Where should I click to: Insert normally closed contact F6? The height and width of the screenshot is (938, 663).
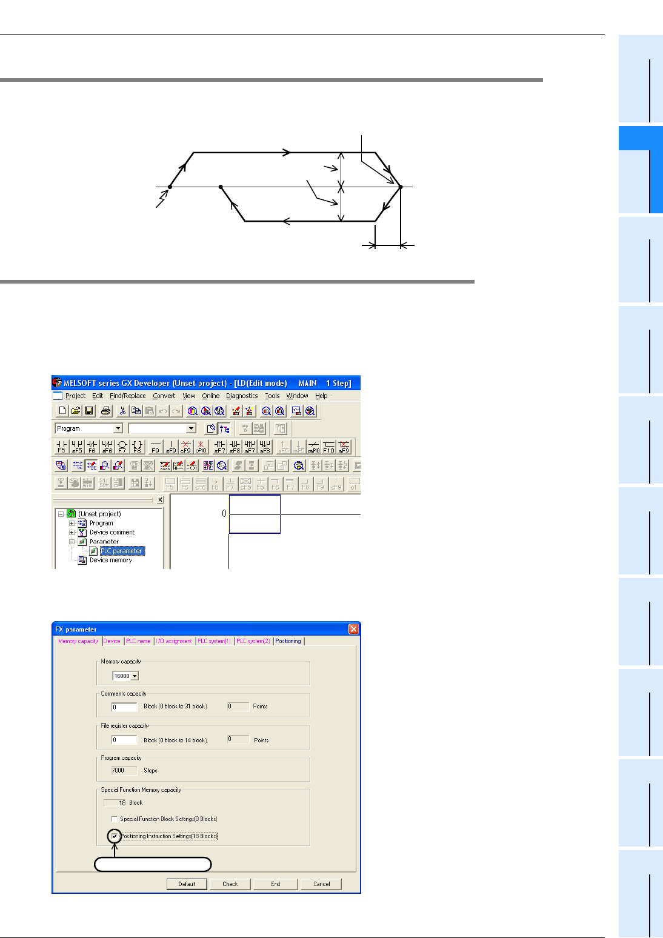tap(92, 447)
